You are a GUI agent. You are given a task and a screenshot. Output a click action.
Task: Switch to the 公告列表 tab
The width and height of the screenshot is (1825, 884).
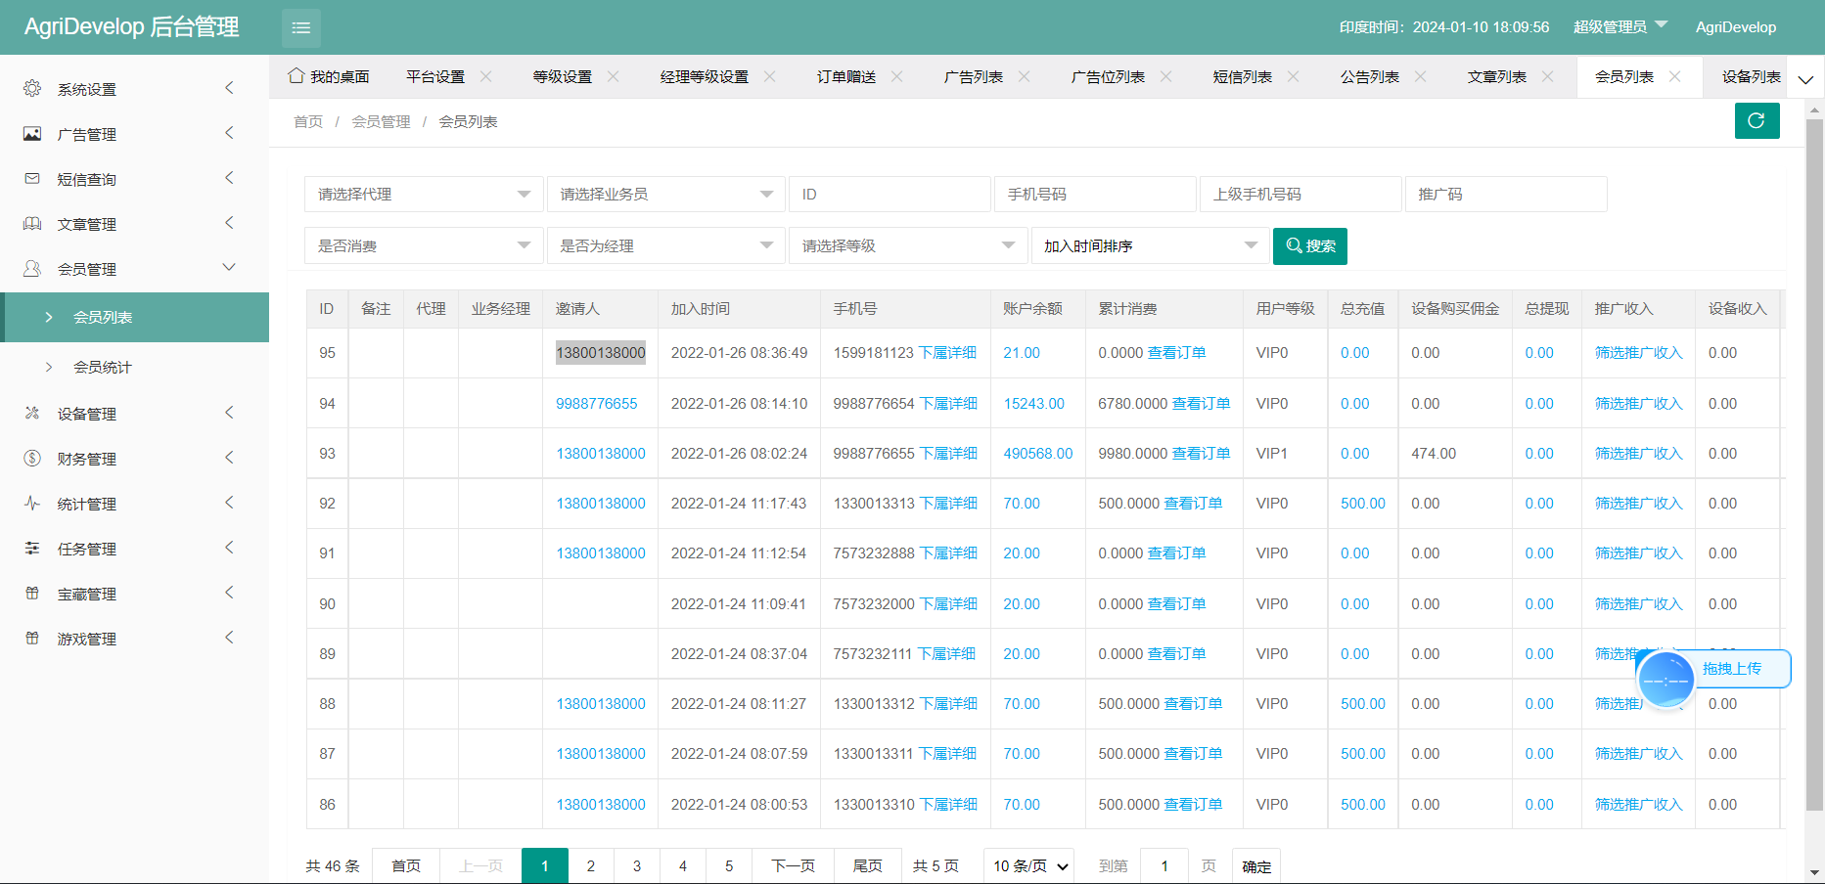[x=1369, y=76]
